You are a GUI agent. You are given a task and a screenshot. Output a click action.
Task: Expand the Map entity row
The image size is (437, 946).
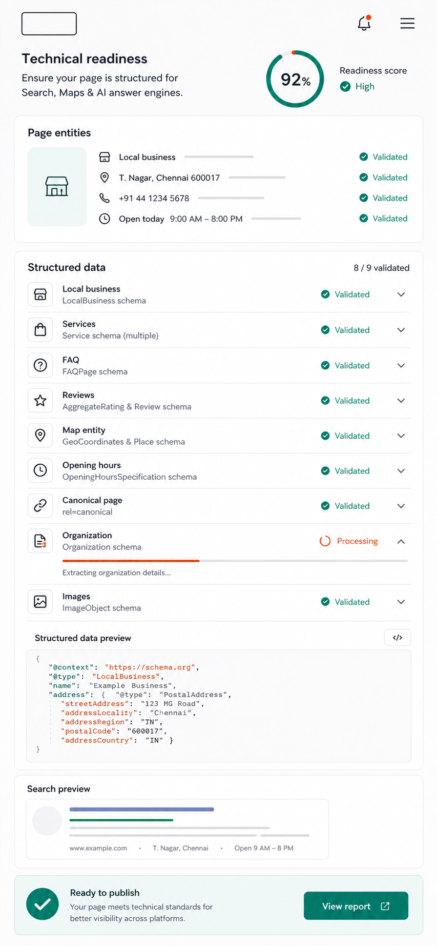coord(401,436)
